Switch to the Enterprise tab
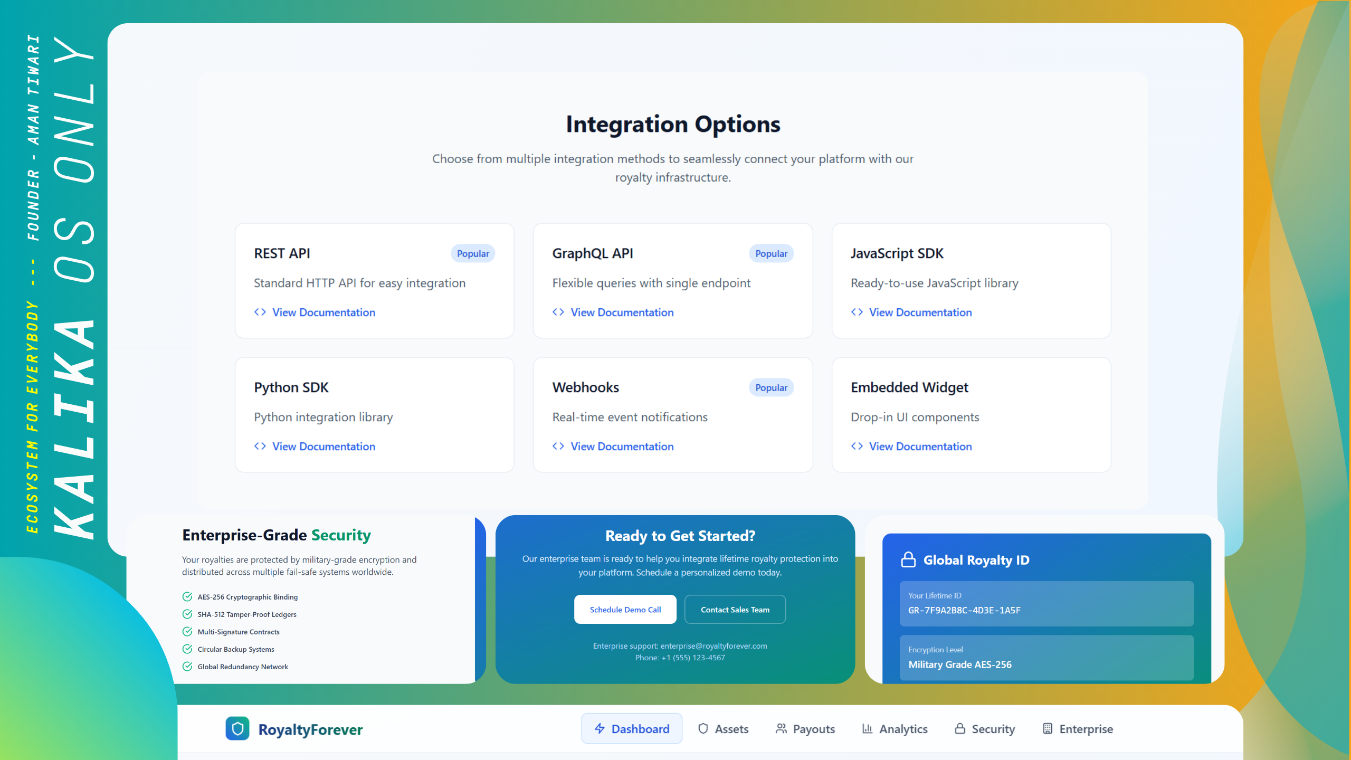Viewport: 1351px width, 760px height. click(x=1078, y=729)
